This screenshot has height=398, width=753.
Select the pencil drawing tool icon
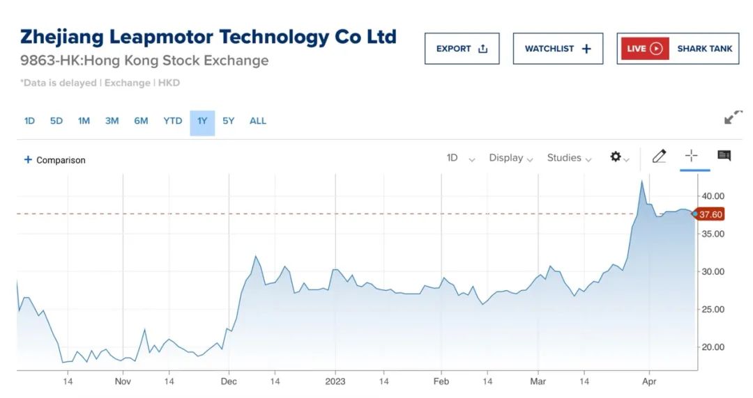pyautogui.click(x=659, y=157)
